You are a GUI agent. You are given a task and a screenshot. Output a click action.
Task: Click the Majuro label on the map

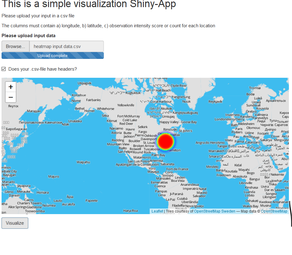pyautogui.click(x=54, y=177)
